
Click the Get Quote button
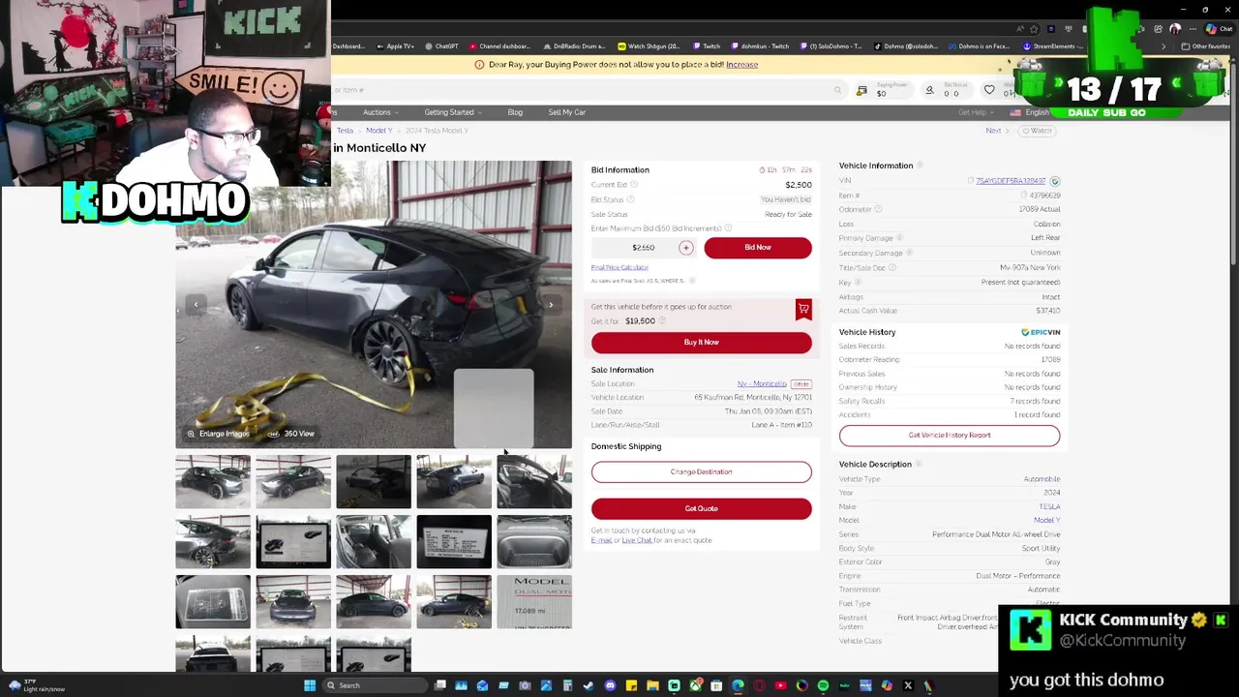[x=702, y=508]
